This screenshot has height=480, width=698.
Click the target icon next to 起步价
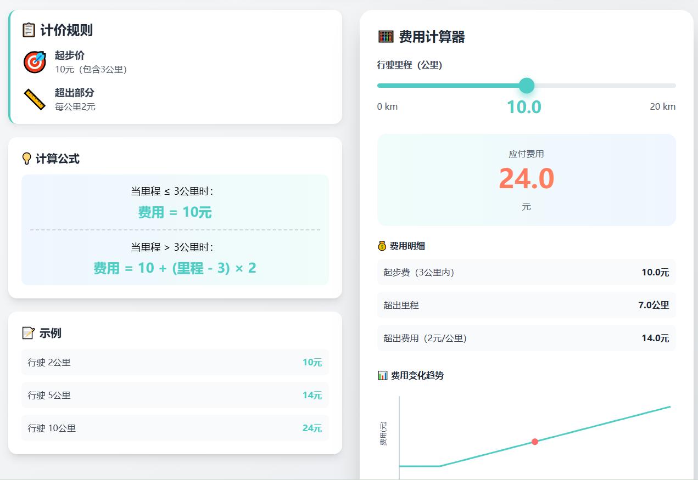(35, 62)
